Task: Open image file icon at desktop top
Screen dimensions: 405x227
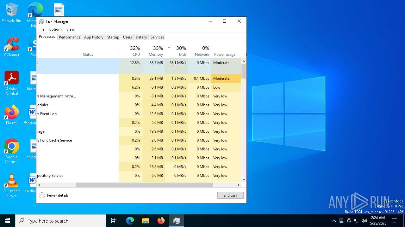Action: tap(59, 9)
